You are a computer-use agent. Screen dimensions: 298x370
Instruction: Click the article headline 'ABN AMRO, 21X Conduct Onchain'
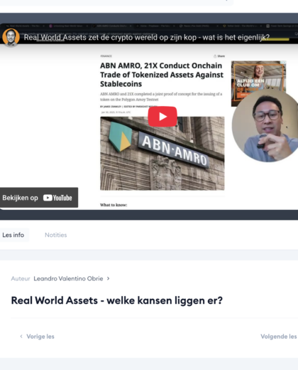pyautogui.click(x=162, y=75)
